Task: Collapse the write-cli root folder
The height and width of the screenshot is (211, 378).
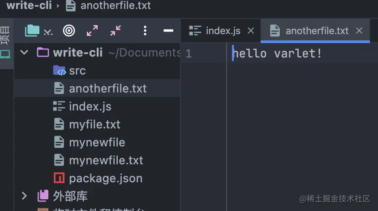Action: point(24,52)
